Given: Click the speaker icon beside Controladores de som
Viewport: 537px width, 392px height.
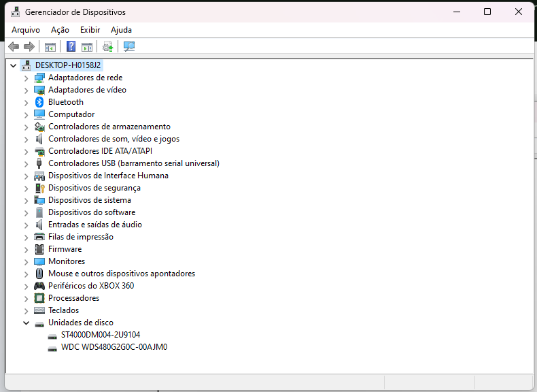Looking at the screenshot, I should [x=39, y=139].
